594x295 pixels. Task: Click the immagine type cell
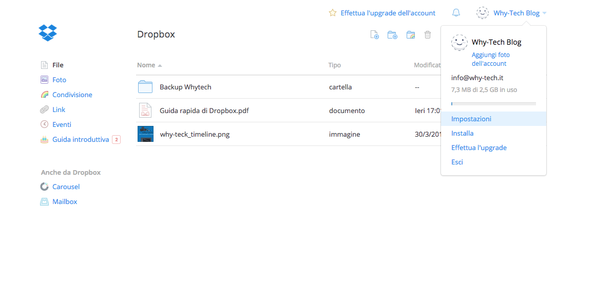[344, 134]
